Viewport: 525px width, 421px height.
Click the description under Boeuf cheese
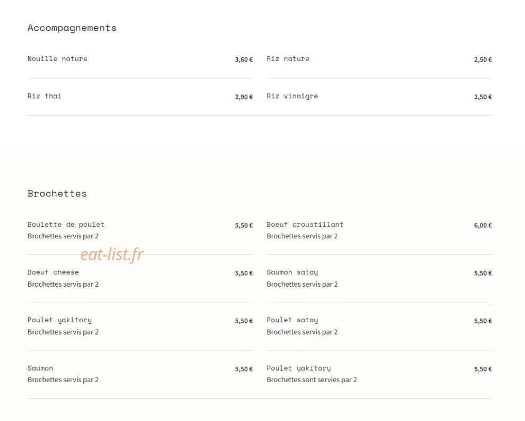(63, 285)
